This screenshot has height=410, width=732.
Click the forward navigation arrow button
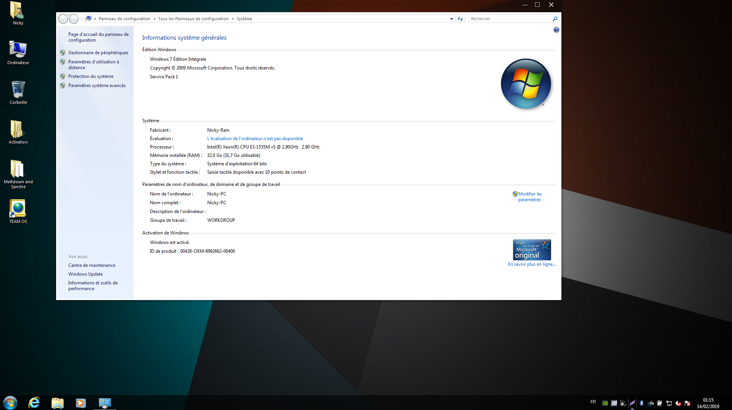click(x=74, y=19)
